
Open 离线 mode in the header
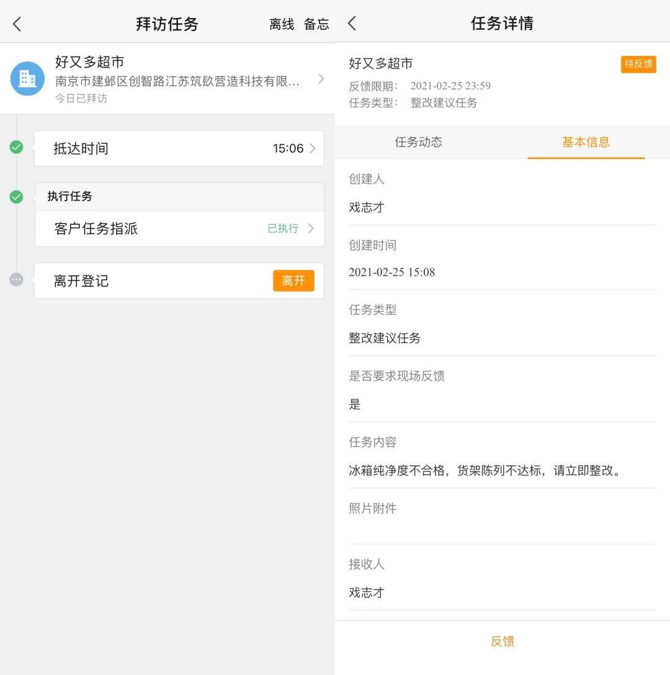[281, 24]
